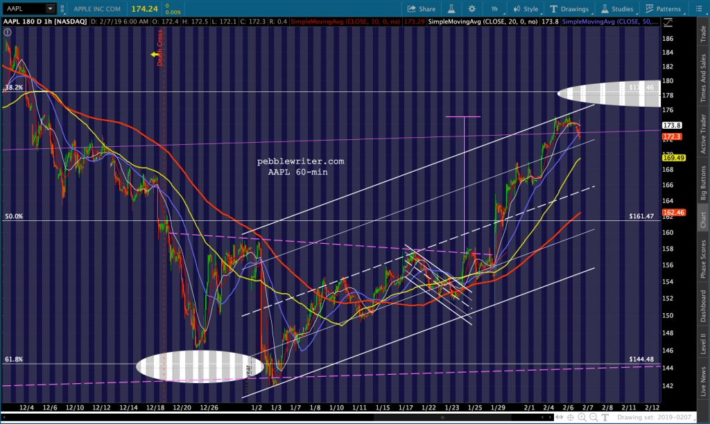Open the 1h timeframe selector
Image resolution: width=710 pixels, height=424 pixels.
click(494, 8)
